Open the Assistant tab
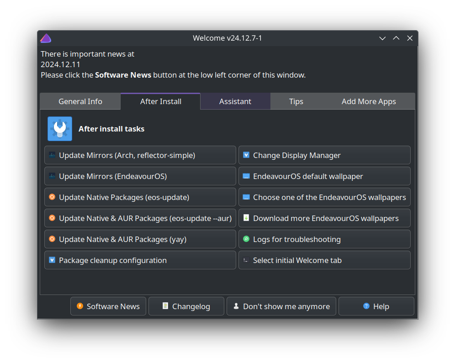Screen dimensions: 455x363 point(235,101)
